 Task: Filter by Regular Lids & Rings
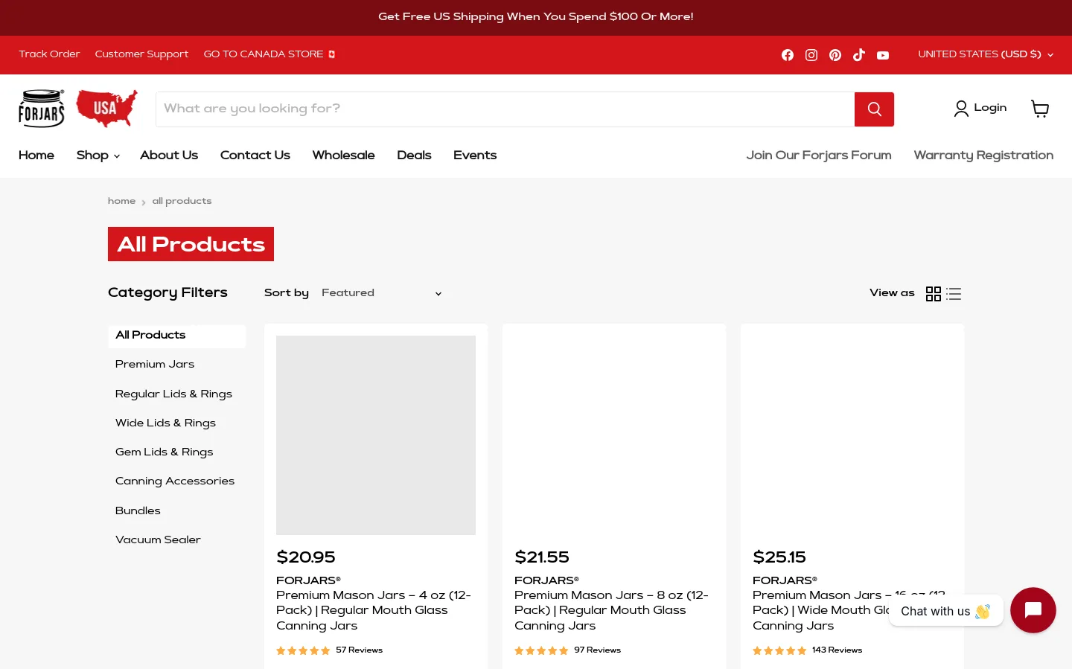[173, 394]
